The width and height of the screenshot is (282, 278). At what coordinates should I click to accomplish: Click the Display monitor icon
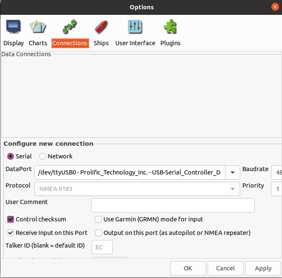click(14, 27)
